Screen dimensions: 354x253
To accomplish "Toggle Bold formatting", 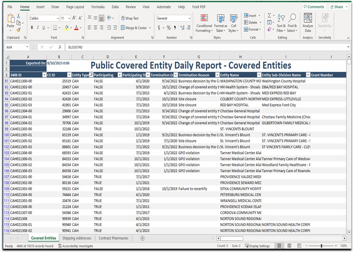I will (32, 27).
